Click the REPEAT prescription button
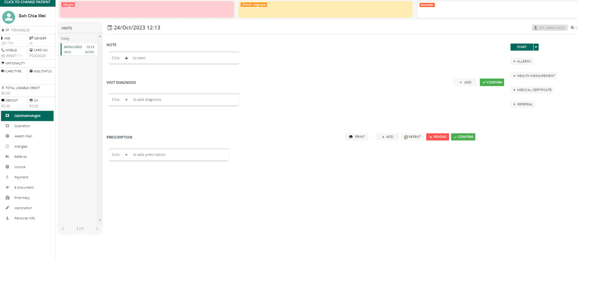Screen dimensions: 591x304 click(413, 137)
